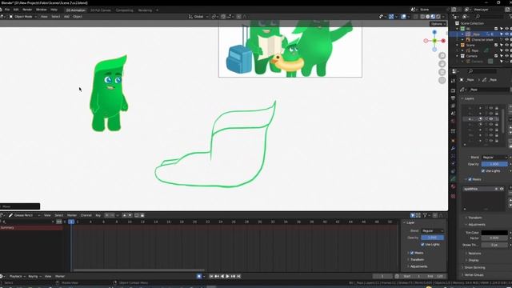Expand the Onion Skinning panel
512x288 pixels.
point(474,267)
